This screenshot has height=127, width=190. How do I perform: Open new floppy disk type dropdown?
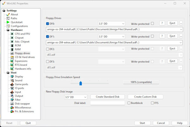point(76,97)
